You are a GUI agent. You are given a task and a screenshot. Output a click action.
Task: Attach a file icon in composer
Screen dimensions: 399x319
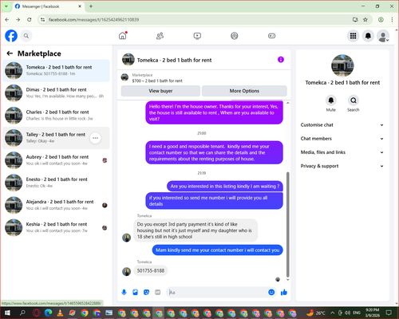(x=135, y=293)
